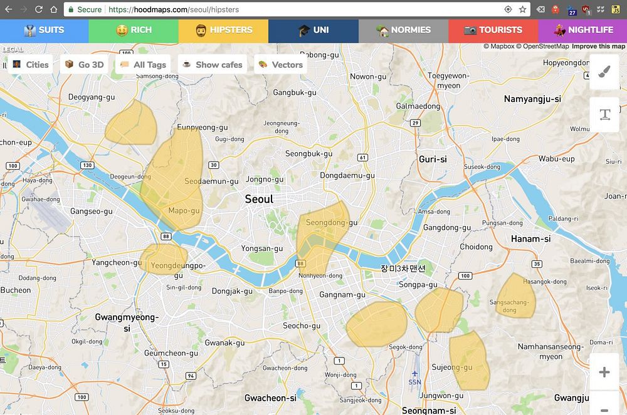Select the paintbrush drawing tool
The height and width of the screenshot is (415, 627).
pos(604,72)
